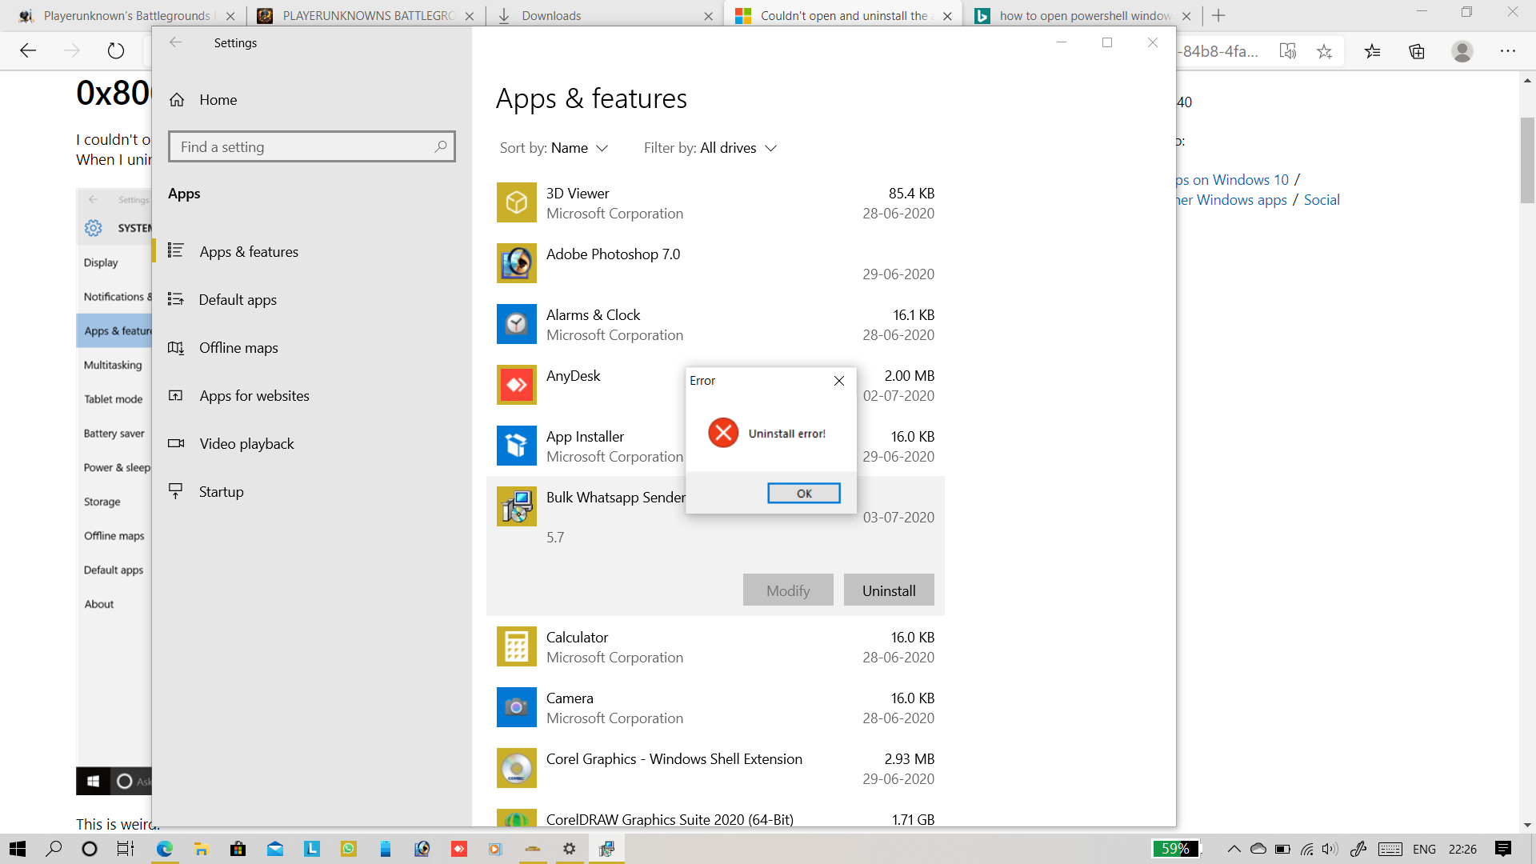Click the App Installer app icon
This screenshot has width=1536, height=864.
point(517,446)
